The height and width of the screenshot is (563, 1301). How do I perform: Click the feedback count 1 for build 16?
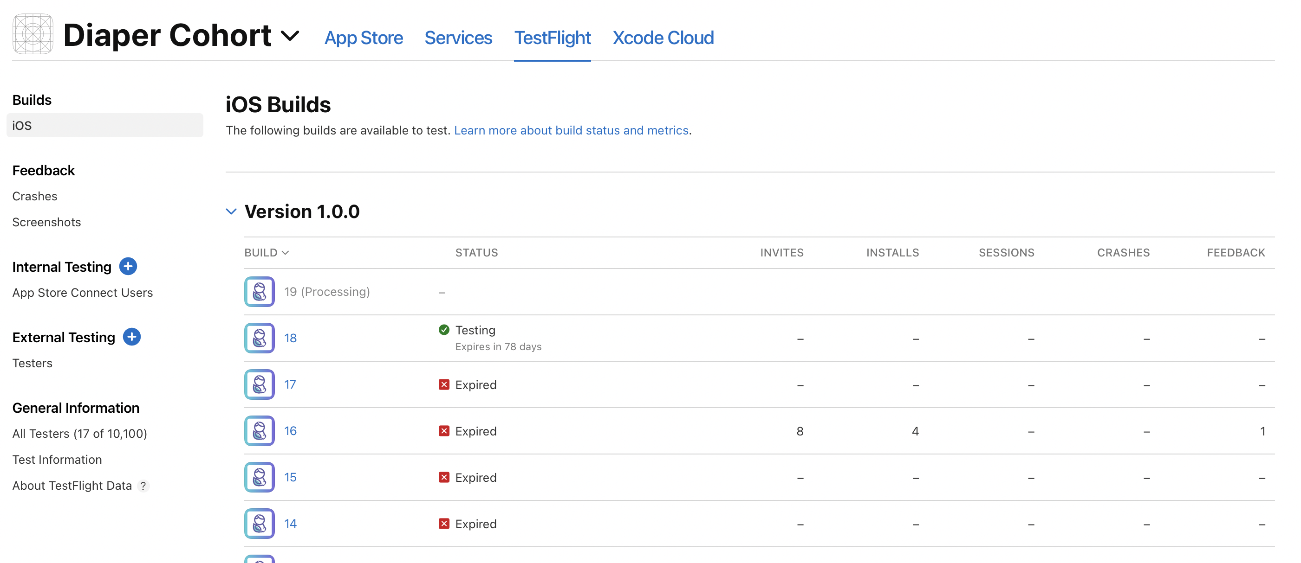pyautogui.click(x=1262, y=431)
